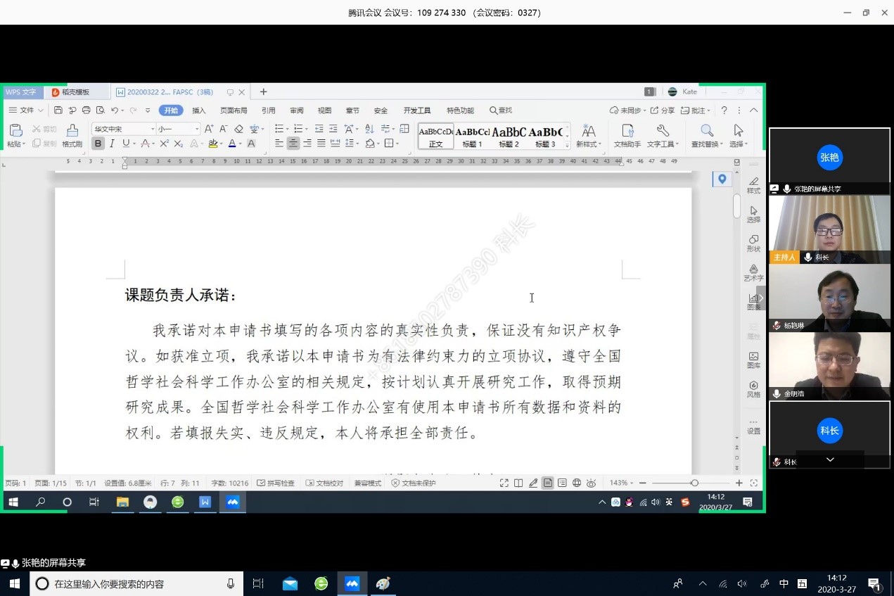Open the Document Assistant (文档助手) tool
This screenshot has width=894, height=596.
(627, 131)
